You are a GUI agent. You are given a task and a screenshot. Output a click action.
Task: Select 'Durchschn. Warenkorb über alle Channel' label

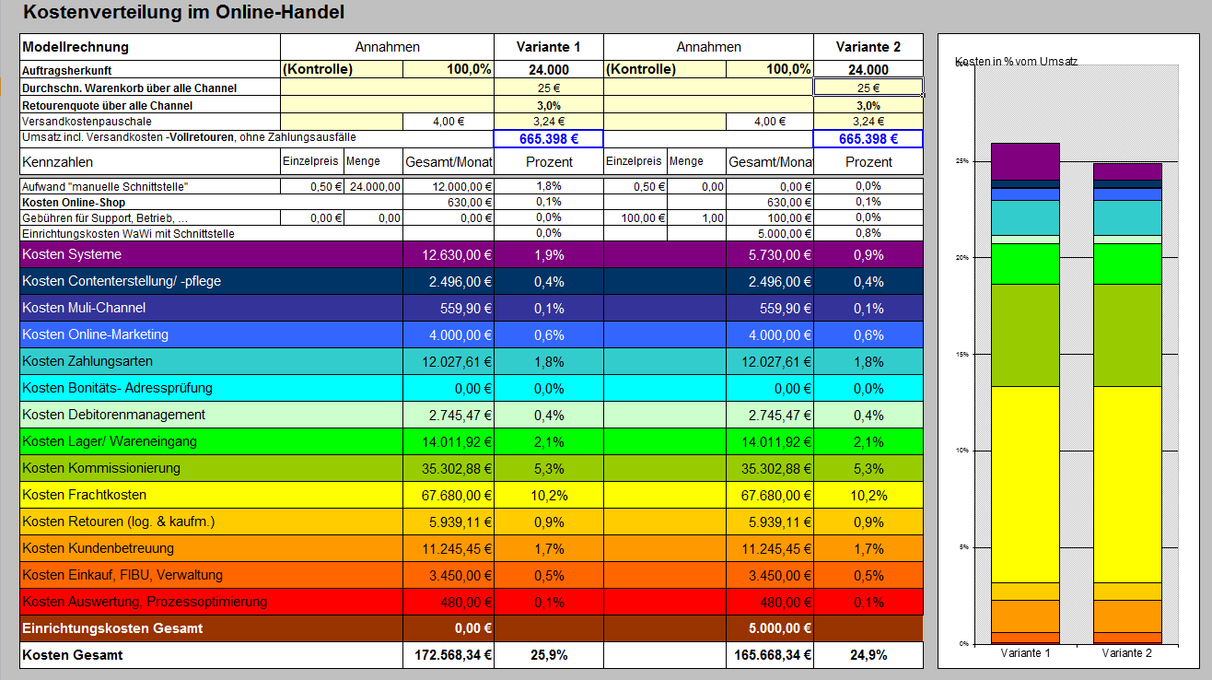pos(130,88)
